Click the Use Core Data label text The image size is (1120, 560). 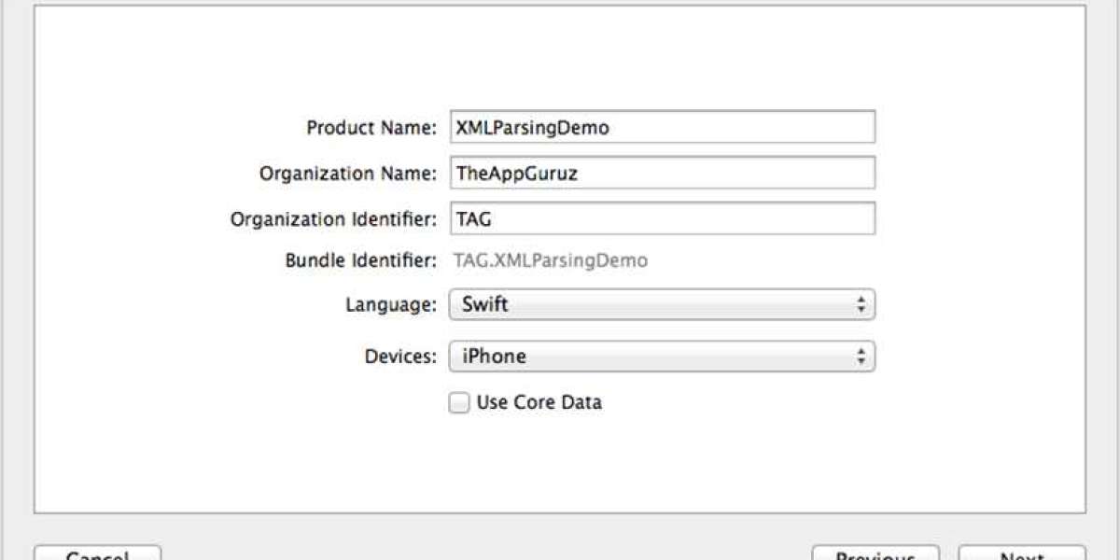coord(539,402)
